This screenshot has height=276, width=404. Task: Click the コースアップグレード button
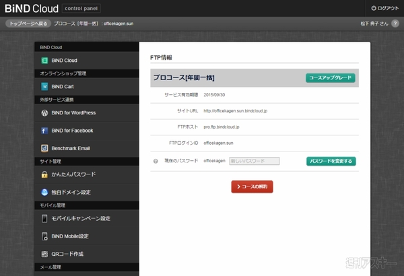(x=331, y=78)
